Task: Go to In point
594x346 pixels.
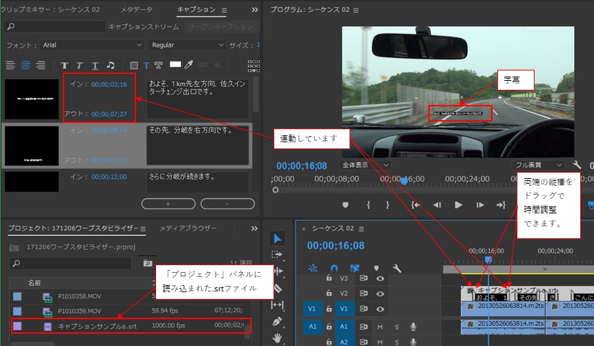Action: (416, 205)
